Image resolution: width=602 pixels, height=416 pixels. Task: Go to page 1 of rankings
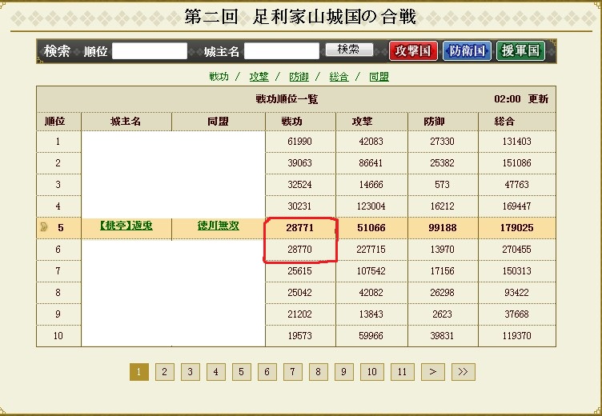coord(139,372)
